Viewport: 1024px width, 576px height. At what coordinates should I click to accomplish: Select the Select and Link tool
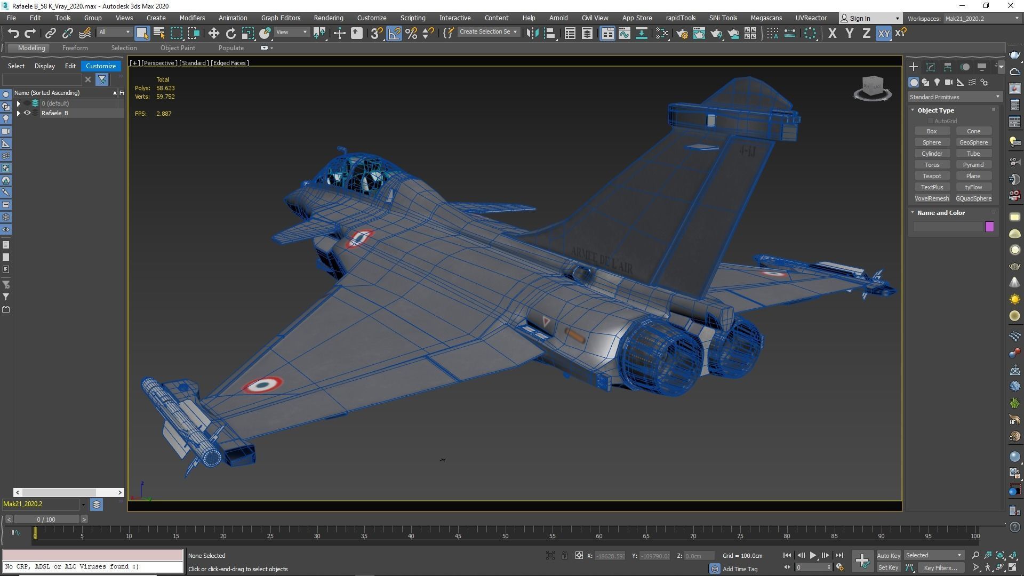tap(50, 33)
